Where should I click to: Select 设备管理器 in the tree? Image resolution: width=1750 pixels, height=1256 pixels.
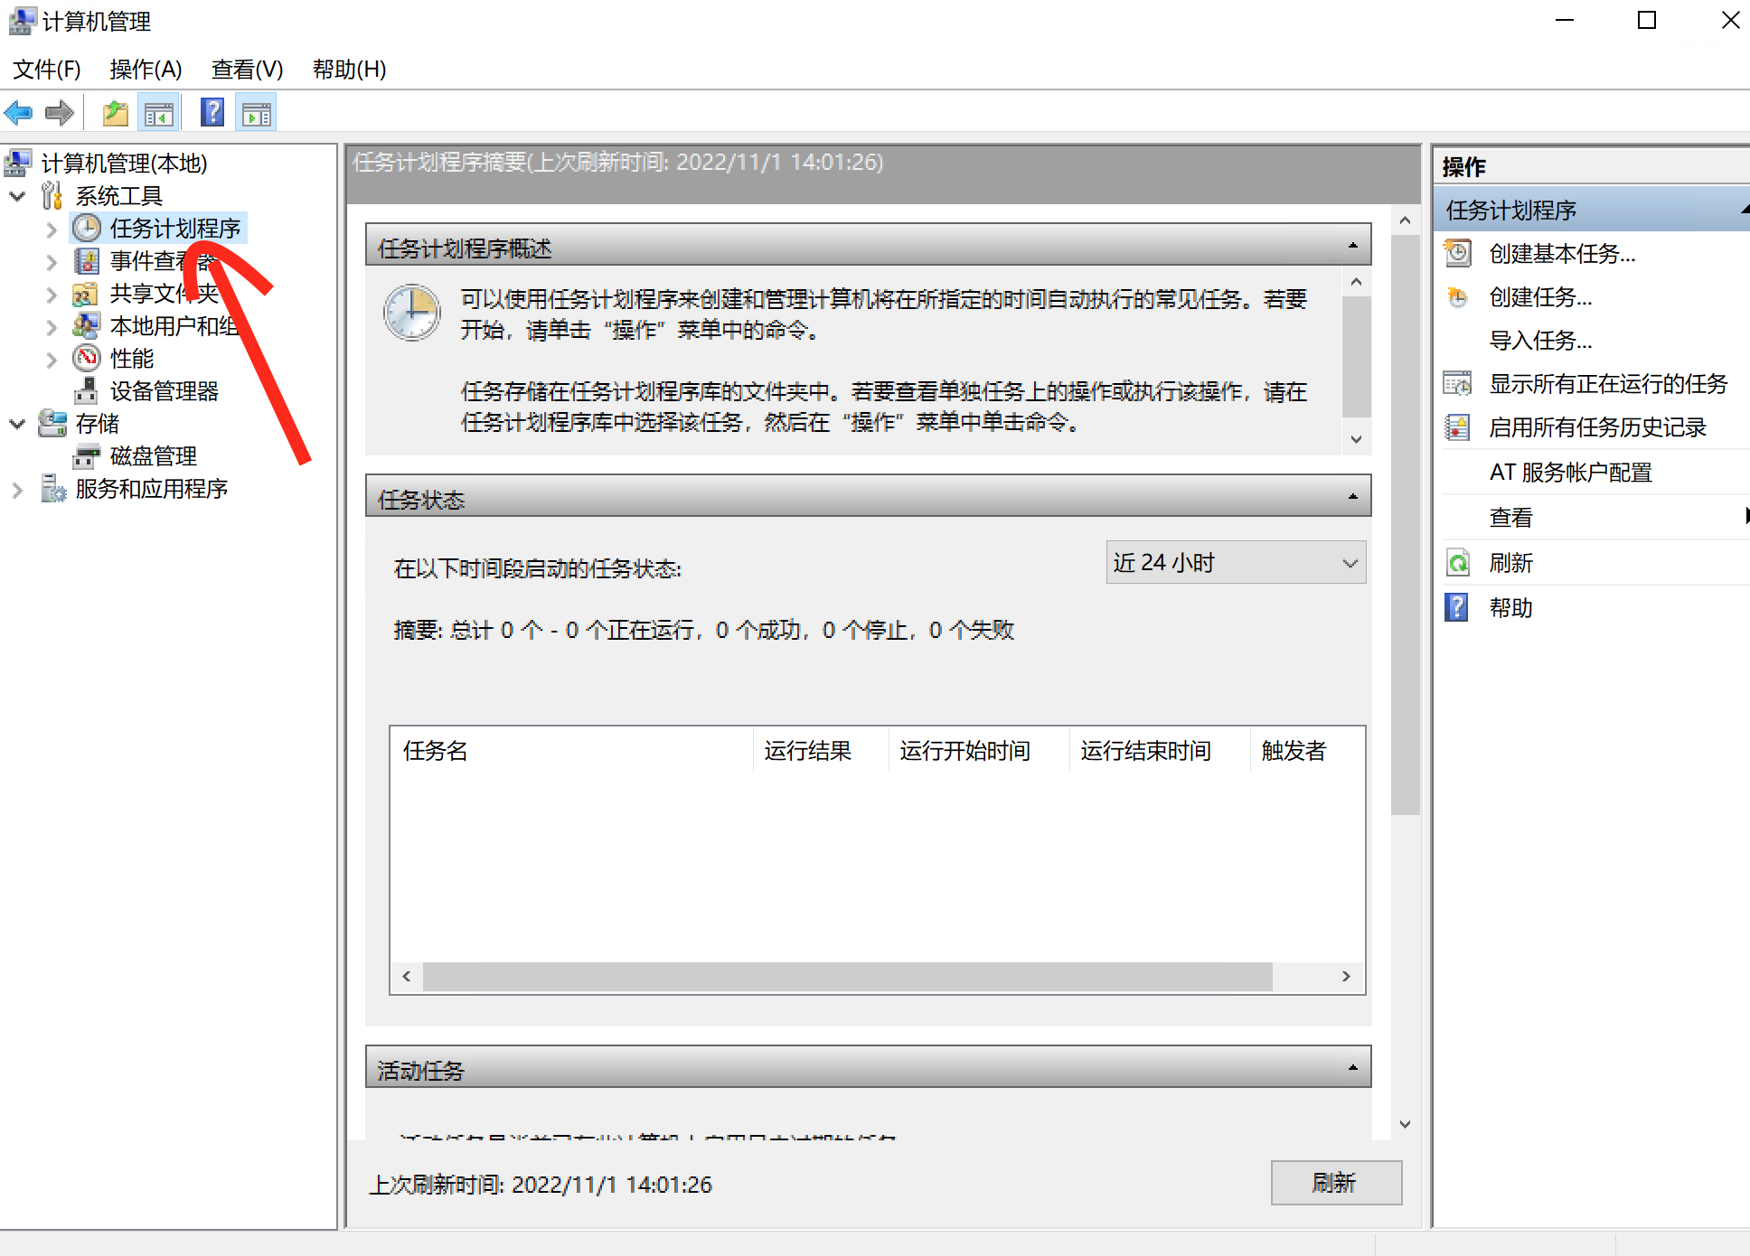click(x=165, y=391)
